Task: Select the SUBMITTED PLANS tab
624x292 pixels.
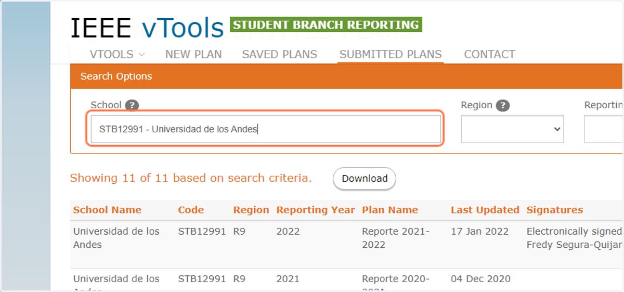Action: [391, 54]
